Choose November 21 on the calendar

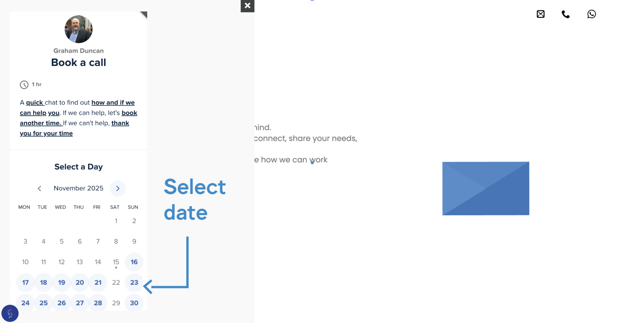[98, 283]
